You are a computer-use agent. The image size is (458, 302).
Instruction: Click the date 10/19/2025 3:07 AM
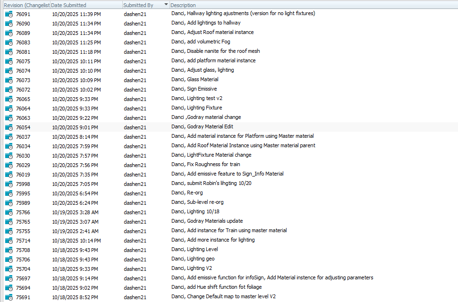(75, 221)
